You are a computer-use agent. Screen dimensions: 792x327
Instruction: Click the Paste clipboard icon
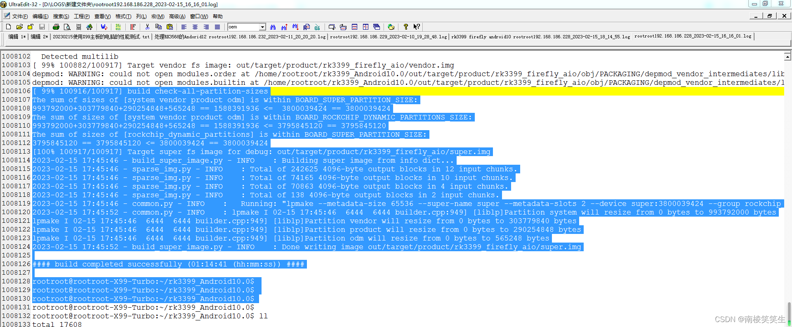point(170,27)
